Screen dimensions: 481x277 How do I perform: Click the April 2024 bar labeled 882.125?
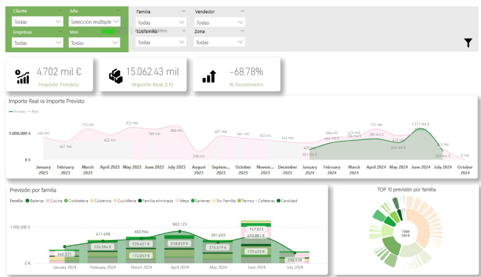(179, 249)
